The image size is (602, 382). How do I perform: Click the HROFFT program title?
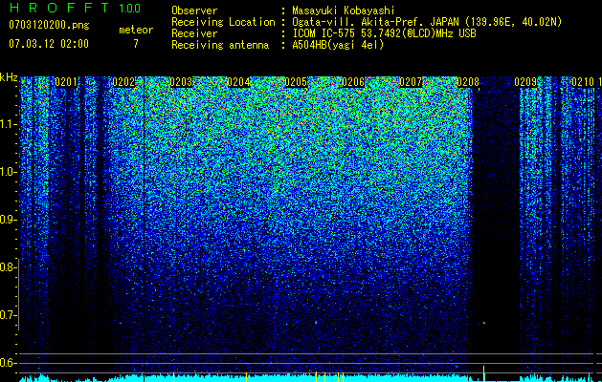59,8
